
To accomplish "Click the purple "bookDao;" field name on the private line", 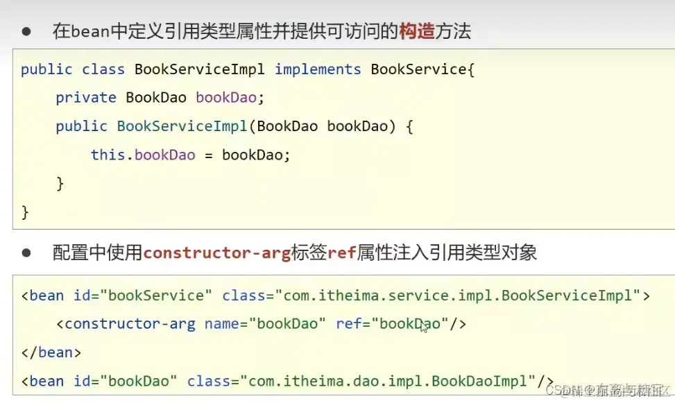I will pyautogui.click(x=230, y=98).
